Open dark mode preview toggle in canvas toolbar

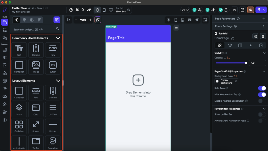point(169,20)
